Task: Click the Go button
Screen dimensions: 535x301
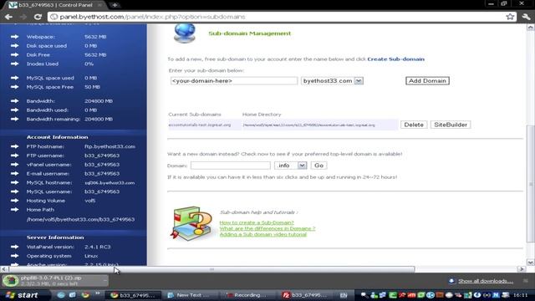Action: [318, 166]
